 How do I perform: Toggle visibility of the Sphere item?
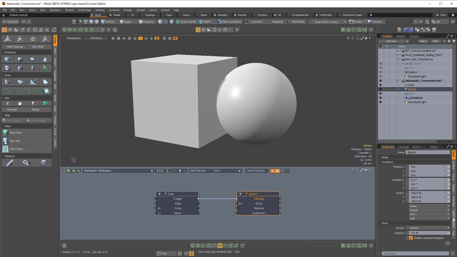[380, 89]
